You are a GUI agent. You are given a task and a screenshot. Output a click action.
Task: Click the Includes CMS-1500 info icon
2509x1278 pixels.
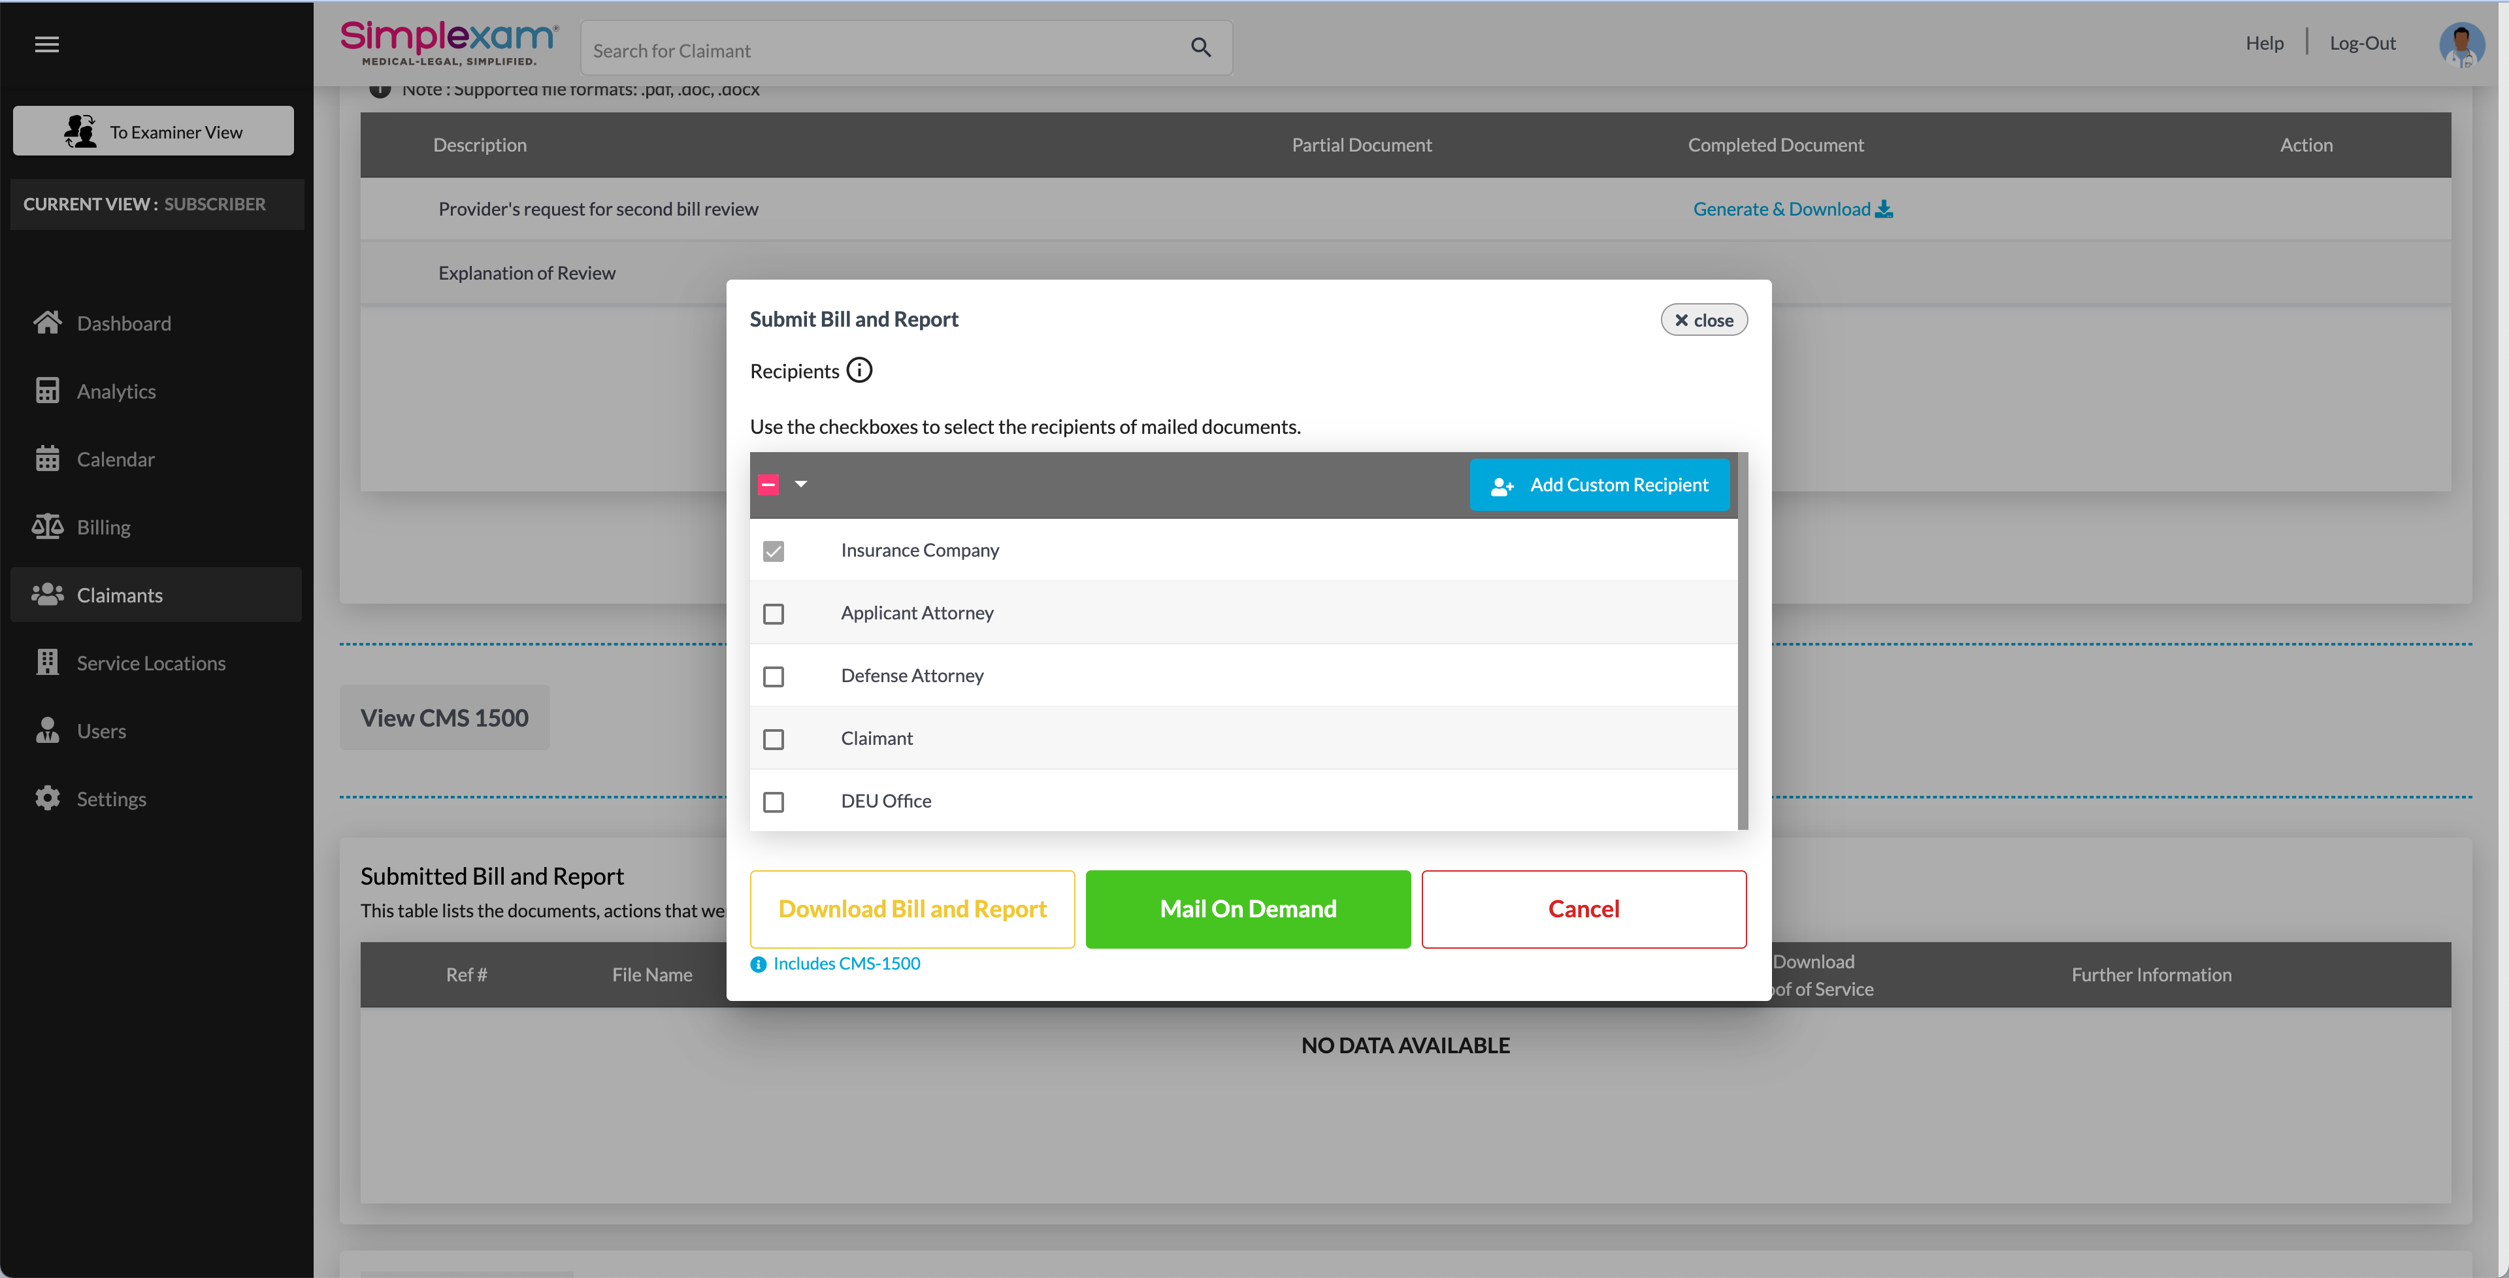(759, 964)
